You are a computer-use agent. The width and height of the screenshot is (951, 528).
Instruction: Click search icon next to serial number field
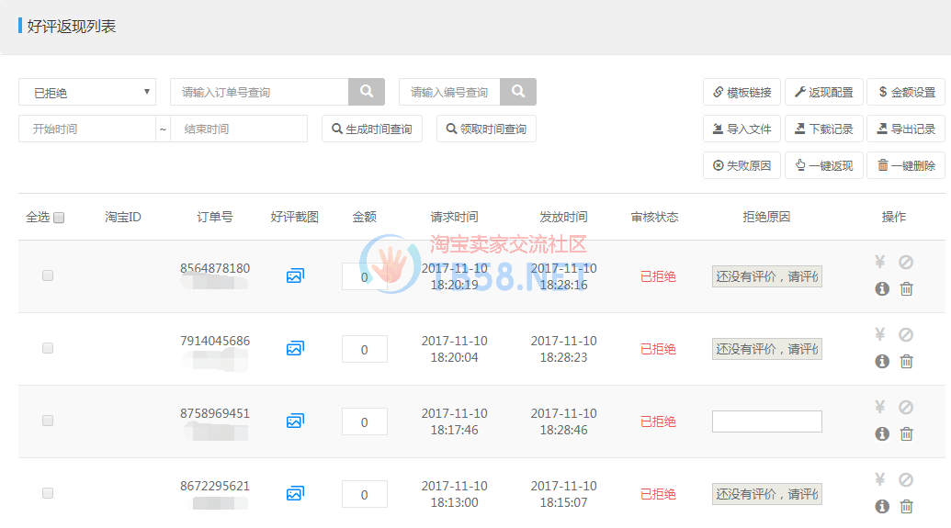[518, 92]
